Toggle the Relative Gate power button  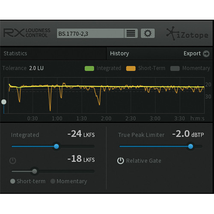pos(121,160)
